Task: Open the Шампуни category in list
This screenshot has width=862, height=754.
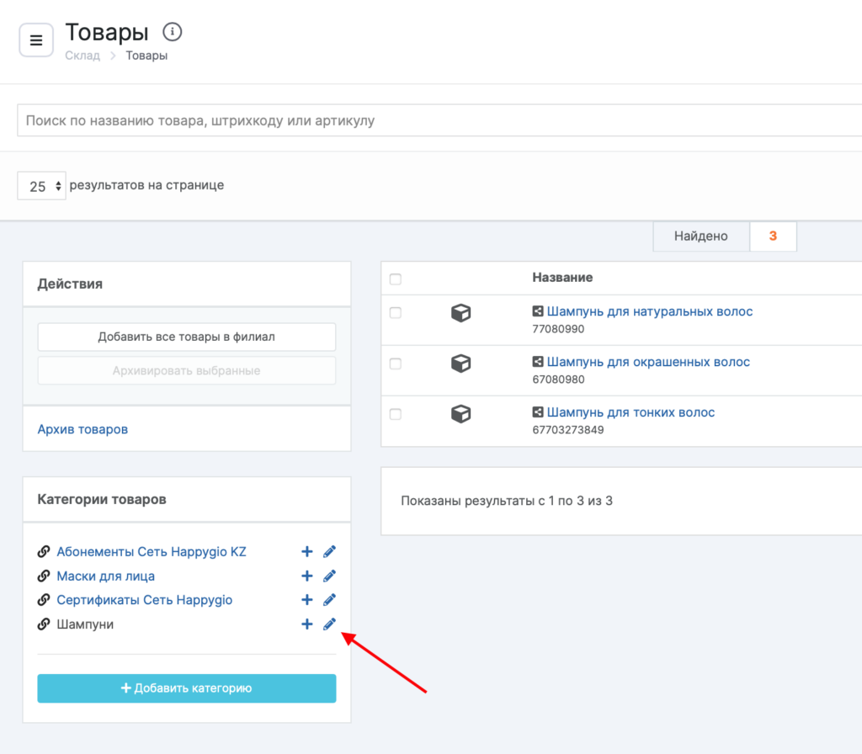Action: coord(85,624)
